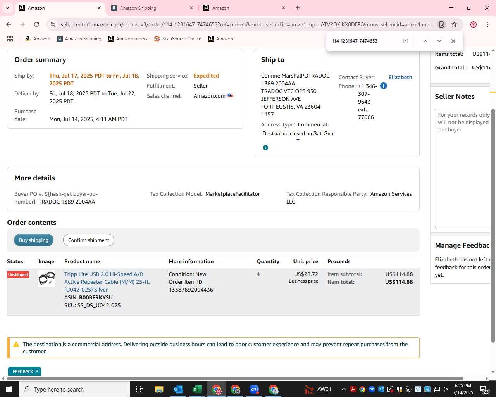Close the Amazon Shipping tab
The height and width of the screenshot is (397, 496).
(x=191, y=8)
